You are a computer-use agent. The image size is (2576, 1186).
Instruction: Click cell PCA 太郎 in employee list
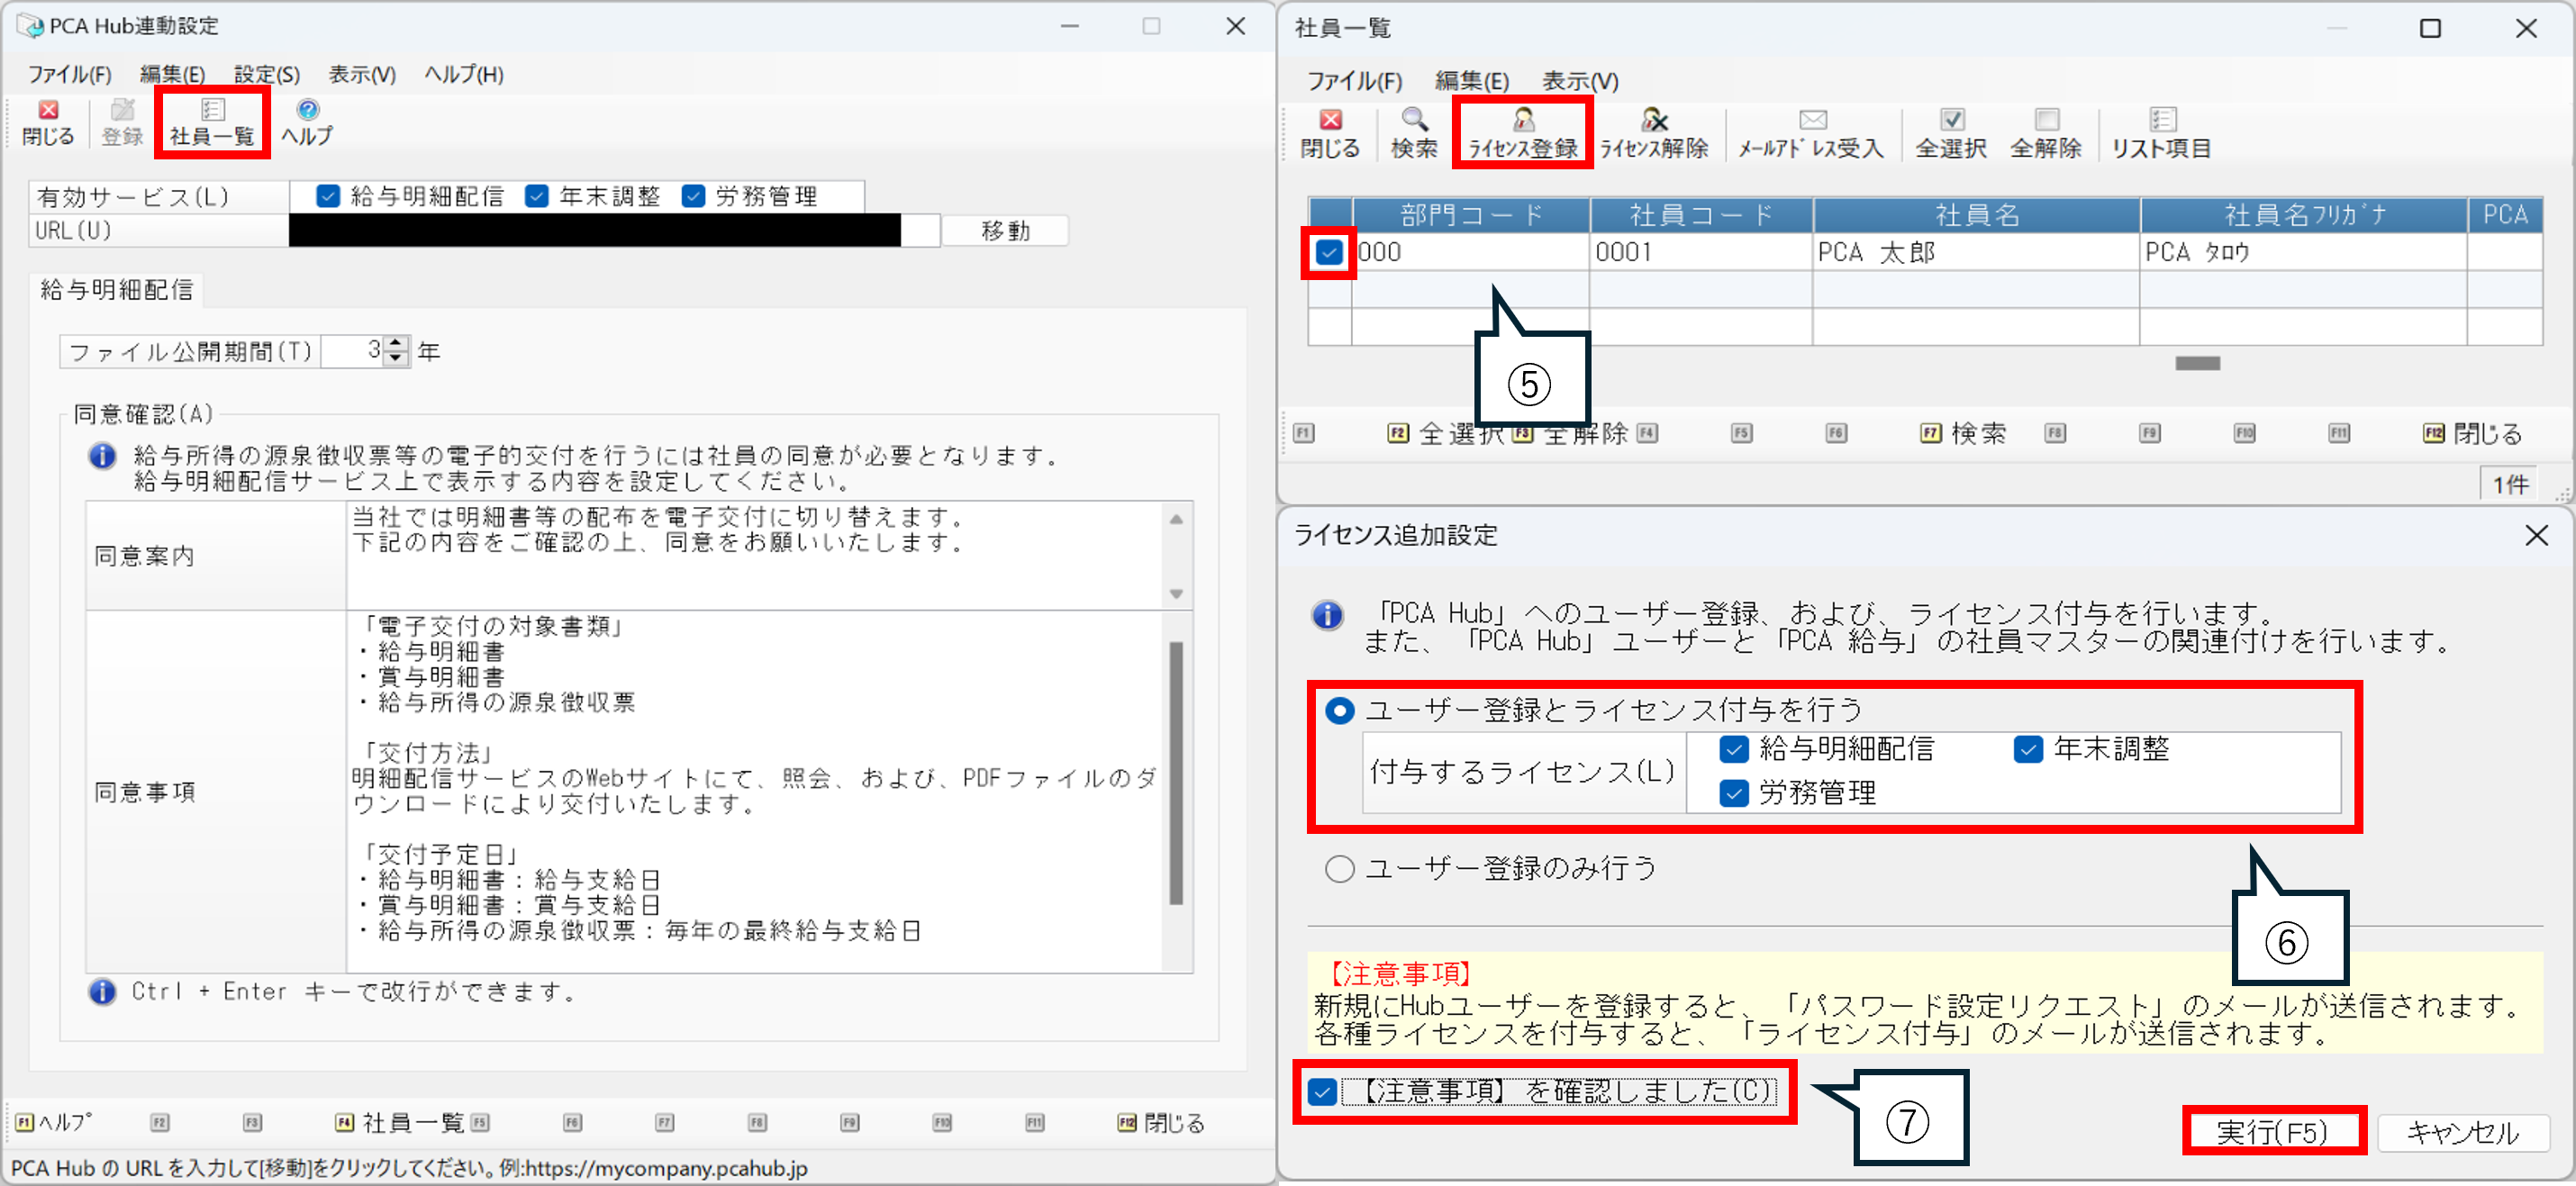(1976, 252)
